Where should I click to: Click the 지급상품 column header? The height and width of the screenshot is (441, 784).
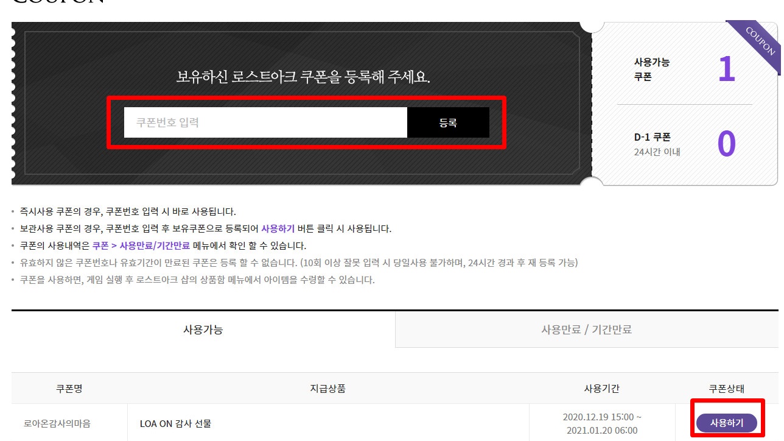pos(328,389)
